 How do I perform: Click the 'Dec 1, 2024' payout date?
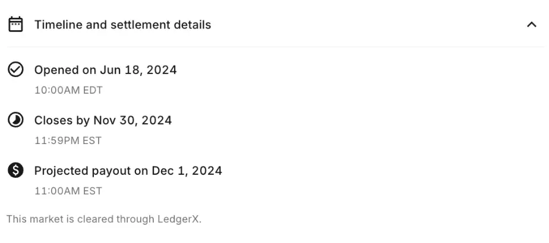click(187, 171)
